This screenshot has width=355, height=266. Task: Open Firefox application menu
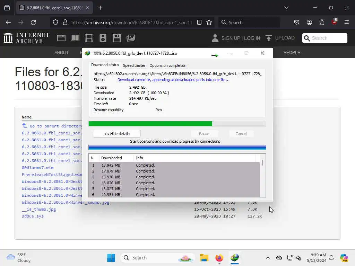pyautogui.click(x=347, y=23)
